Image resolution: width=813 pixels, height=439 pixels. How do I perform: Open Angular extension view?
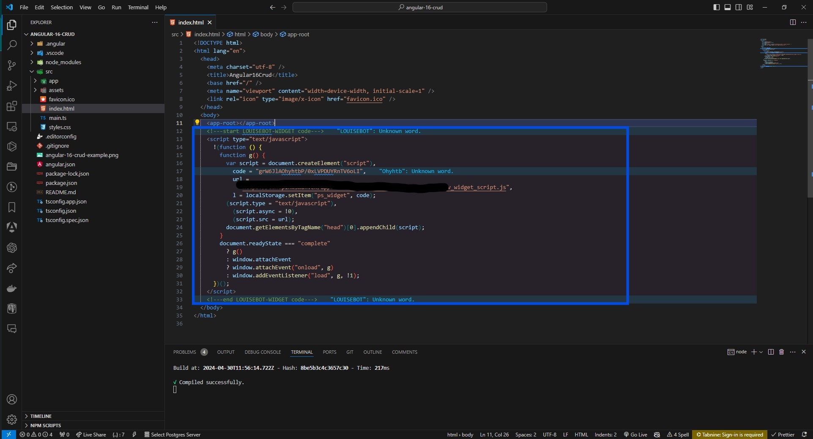tap(12, 228)
